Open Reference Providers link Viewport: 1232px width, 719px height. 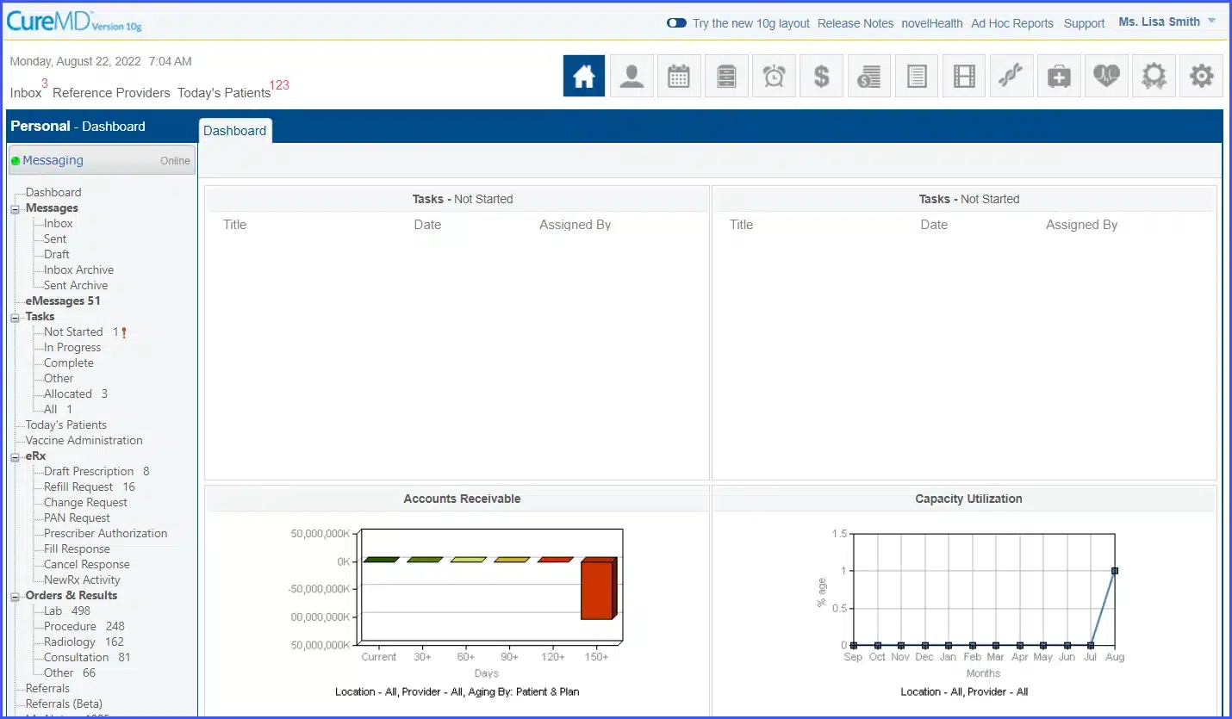(111, 92)
